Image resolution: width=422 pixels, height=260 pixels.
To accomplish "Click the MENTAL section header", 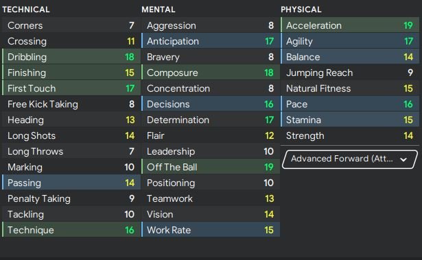I will (x=159, y=10).
